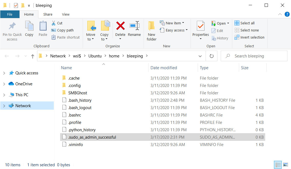Viewport: 291px width, 169px height.
Task: Click the Cut scissors icon
Action: (54, 23)
